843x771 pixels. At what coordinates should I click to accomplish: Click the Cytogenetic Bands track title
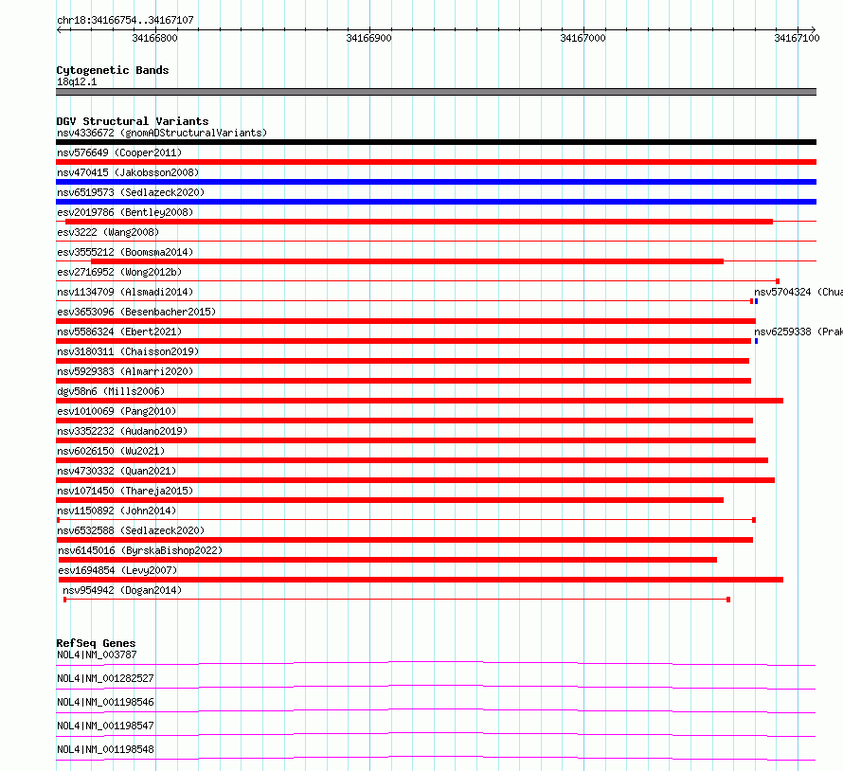point(113,70)
